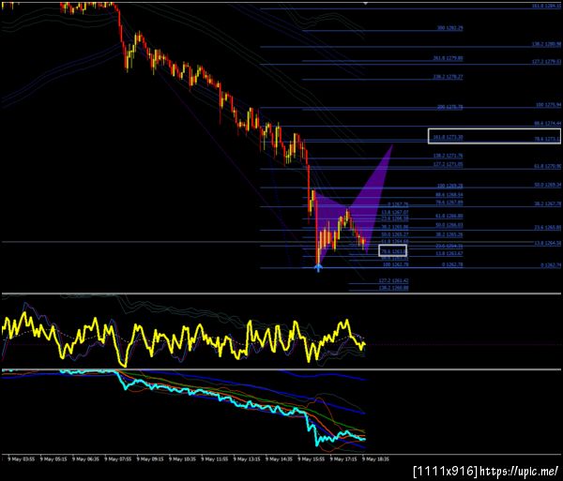
Task: Click the '61.8 1266.80' Fibonacci level label
Action: click(x=449, y=216)
